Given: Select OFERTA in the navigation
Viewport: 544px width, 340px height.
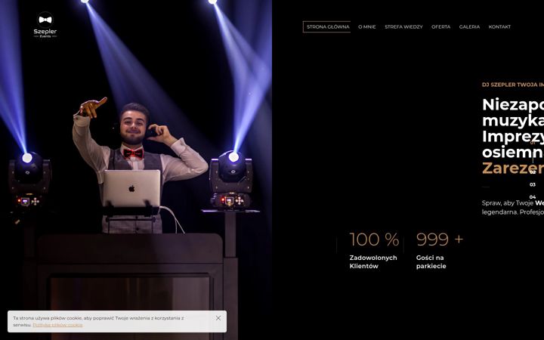Looking at the screenshot, I should click(x=441, y=26).
